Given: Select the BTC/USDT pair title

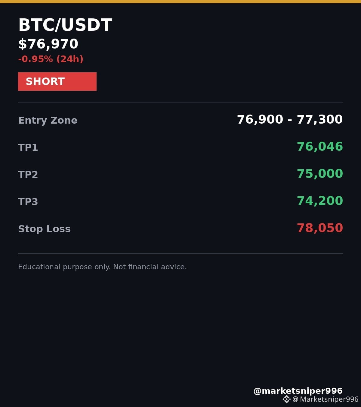Looking at the screenshot, I should click(x=65, y=25).
